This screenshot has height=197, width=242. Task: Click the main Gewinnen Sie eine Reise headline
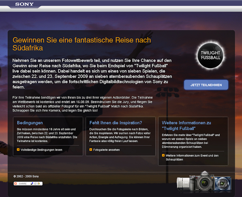pos(81,44)
